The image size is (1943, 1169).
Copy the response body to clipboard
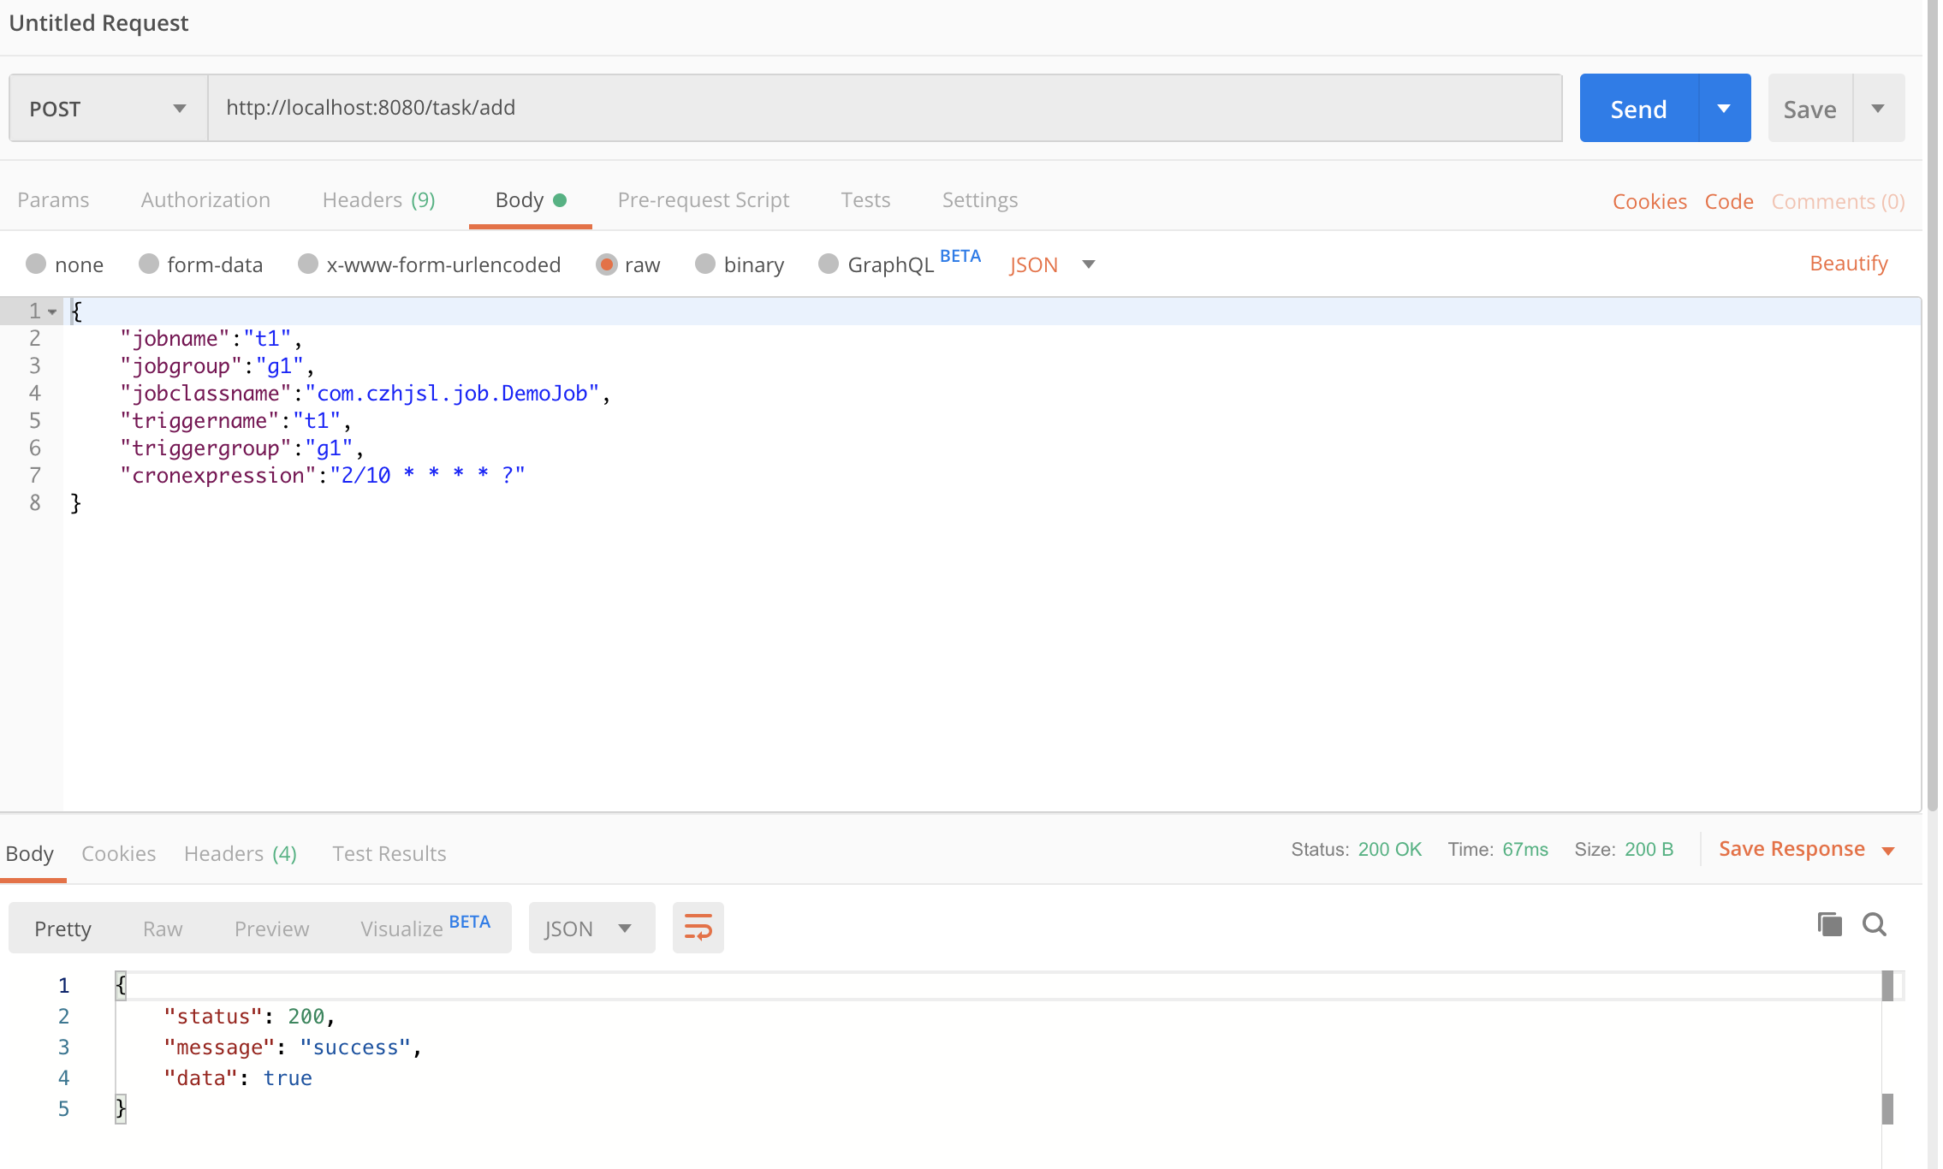[1828, 925]
